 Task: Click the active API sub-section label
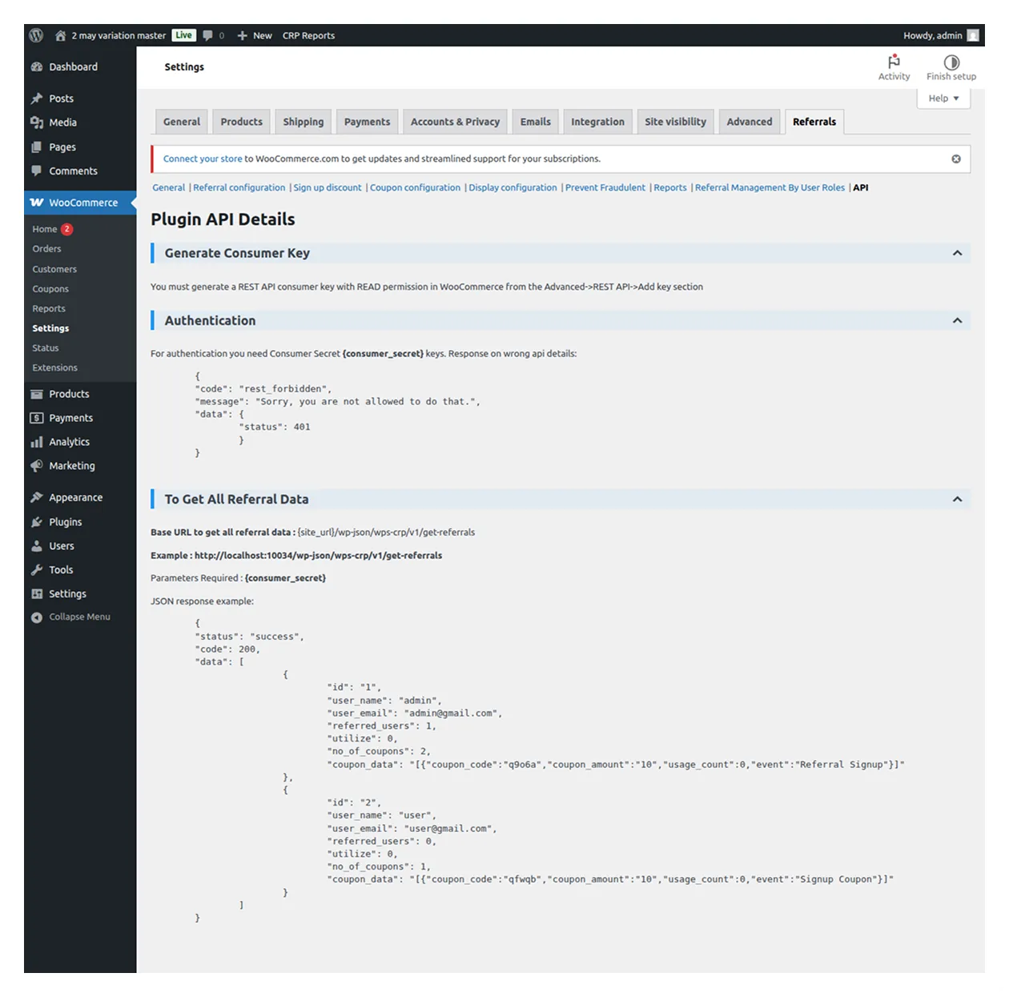point(861,187)
